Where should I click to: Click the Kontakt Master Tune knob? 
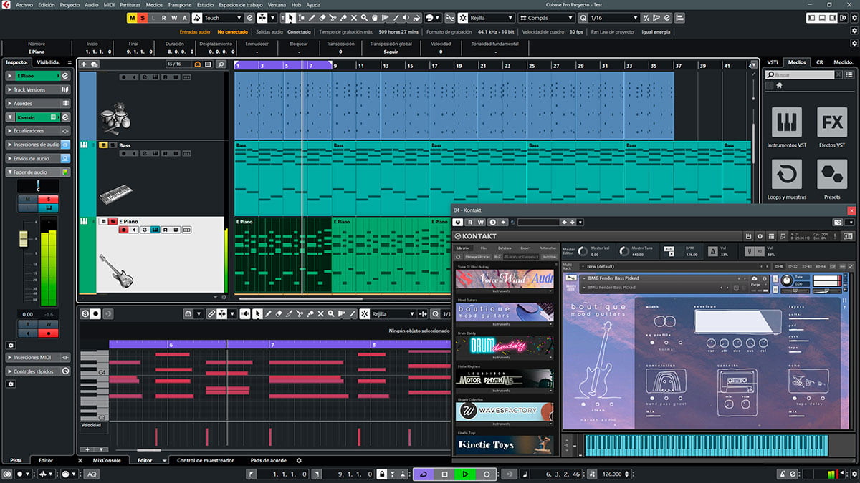click(x=624, y=251)
